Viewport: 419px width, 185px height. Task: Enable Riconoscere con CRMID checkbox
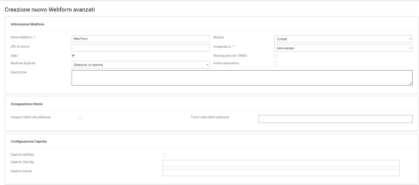tap(276, 55)
